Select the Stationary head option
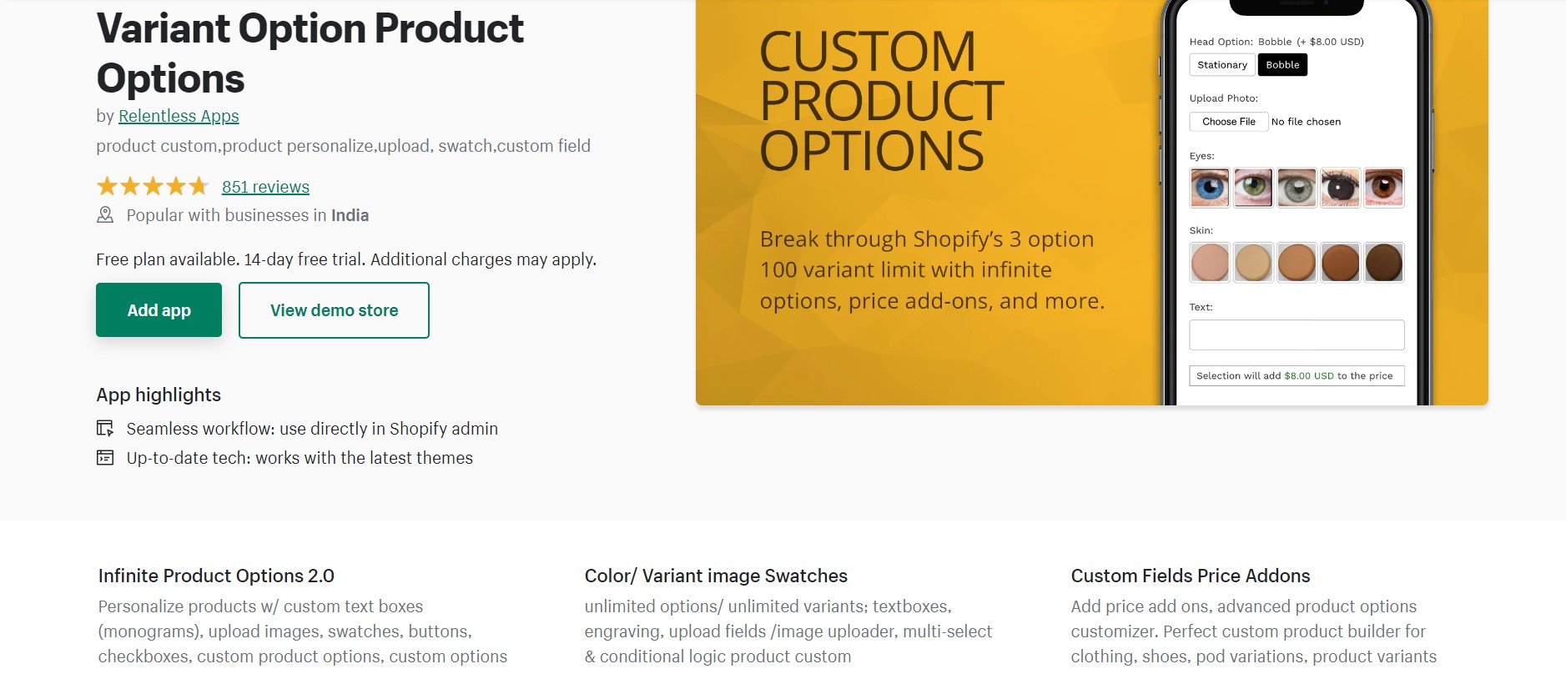The image size is (1566, 679). (1222, 65)
